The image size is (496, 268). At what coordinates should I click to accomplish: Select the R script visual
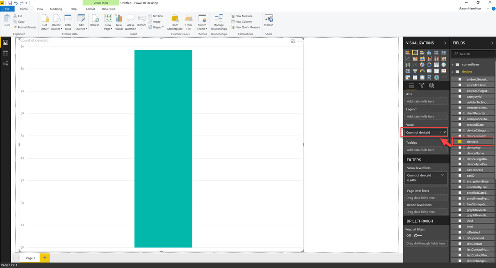(429, 77)
